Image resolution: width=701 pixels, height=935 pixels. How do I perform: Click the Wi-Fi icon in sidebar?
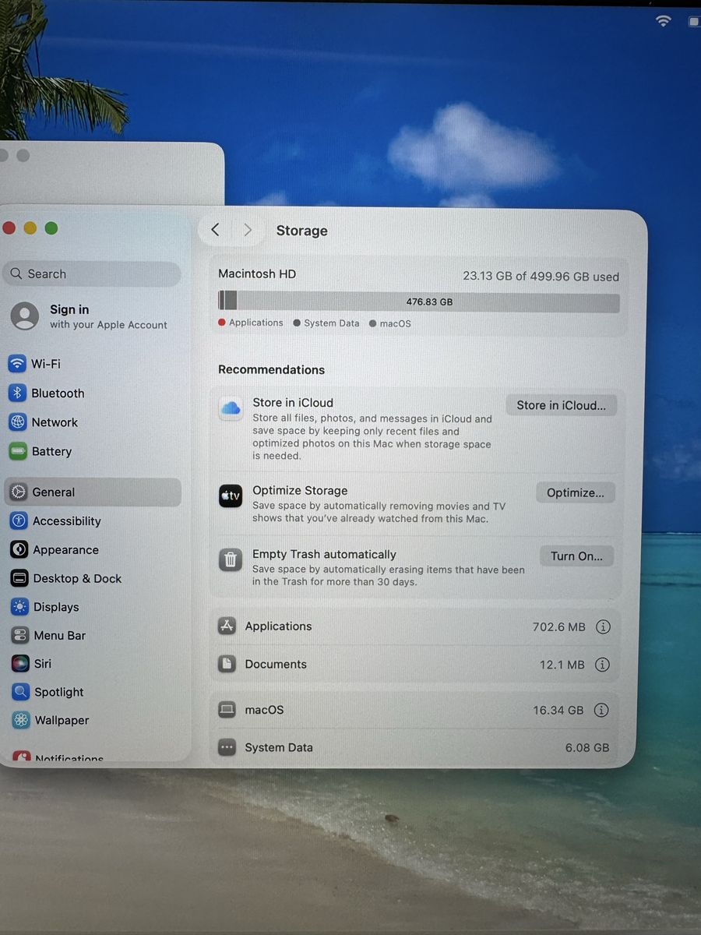[x=17, y=364]
